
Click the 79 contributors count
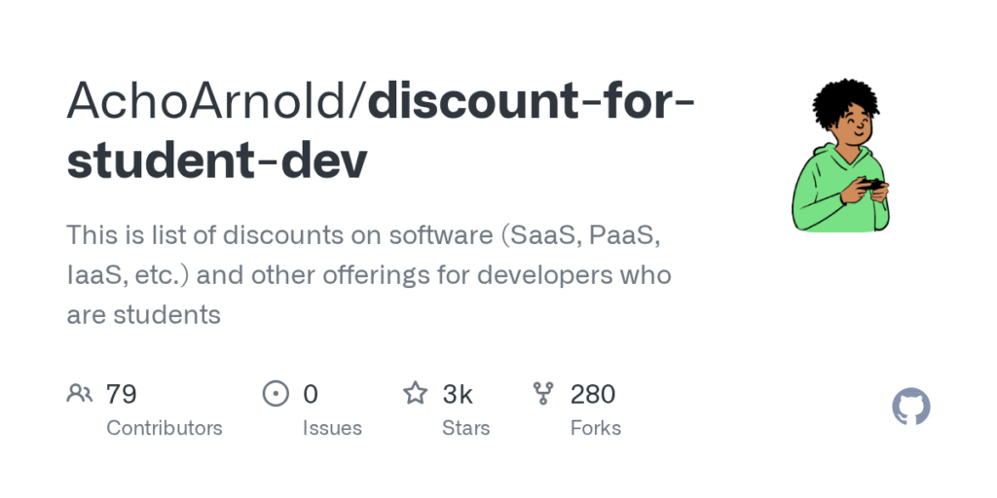tap(121, 394)
